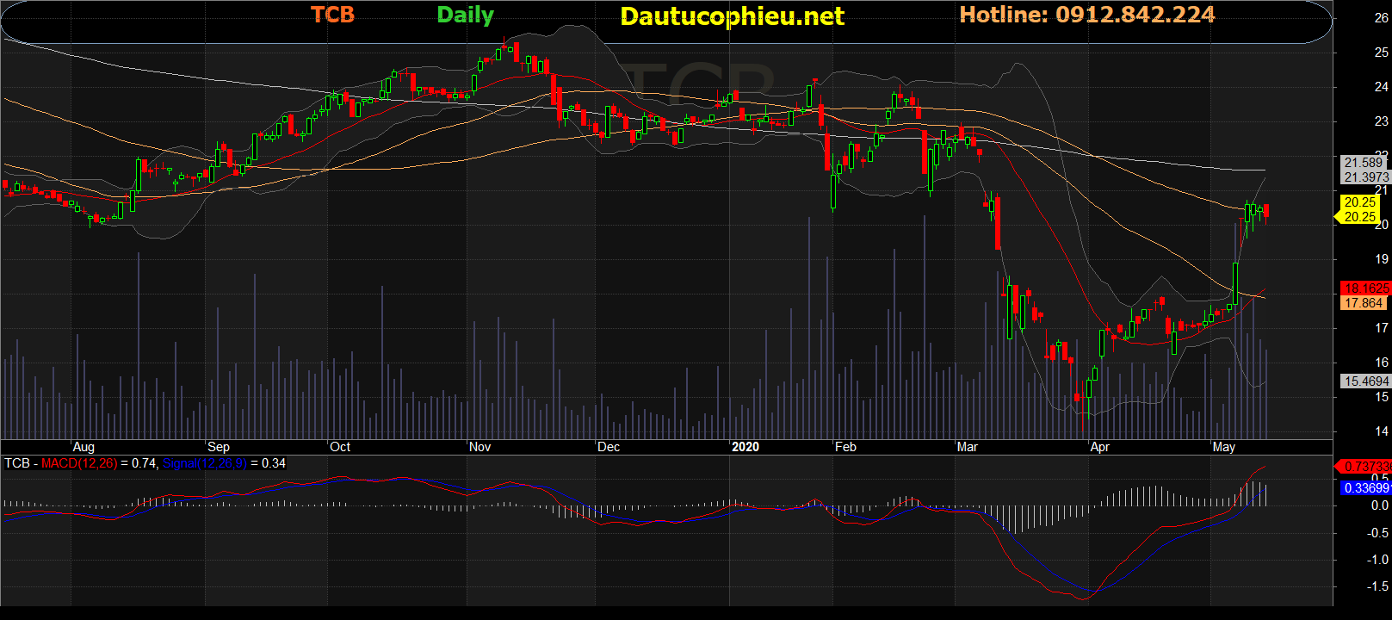Open the Dautucophieu.net link in header
1392x620 pixels.
732,16
